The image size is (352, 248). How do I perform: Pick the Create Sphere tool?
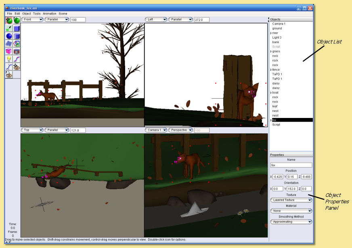pyautogui.click(x=9, y=36)
